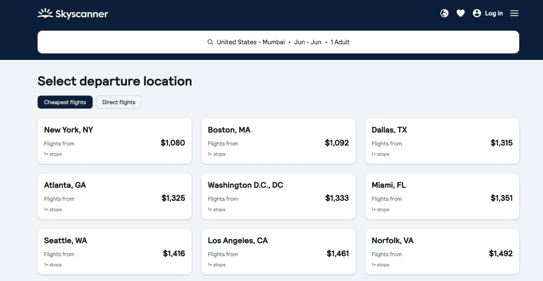This screenshot has width=543, height=281.
Task: Select New York, NY departure card
Action: coord(115,141)
